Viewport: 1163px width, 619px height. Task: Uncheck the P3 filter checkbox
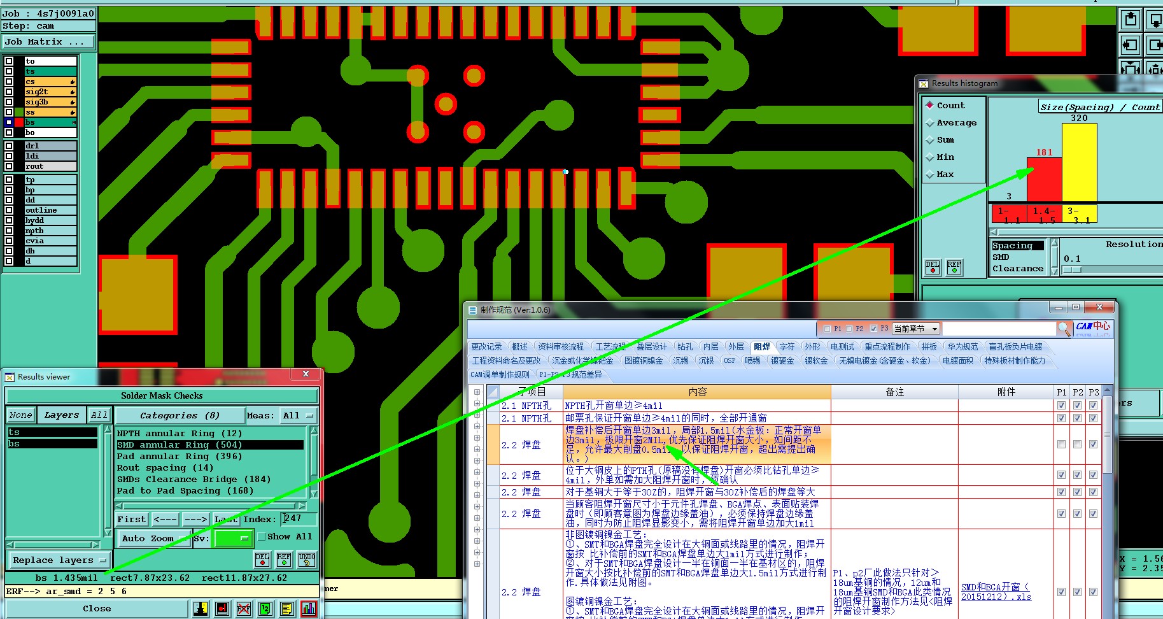[873, 329]
